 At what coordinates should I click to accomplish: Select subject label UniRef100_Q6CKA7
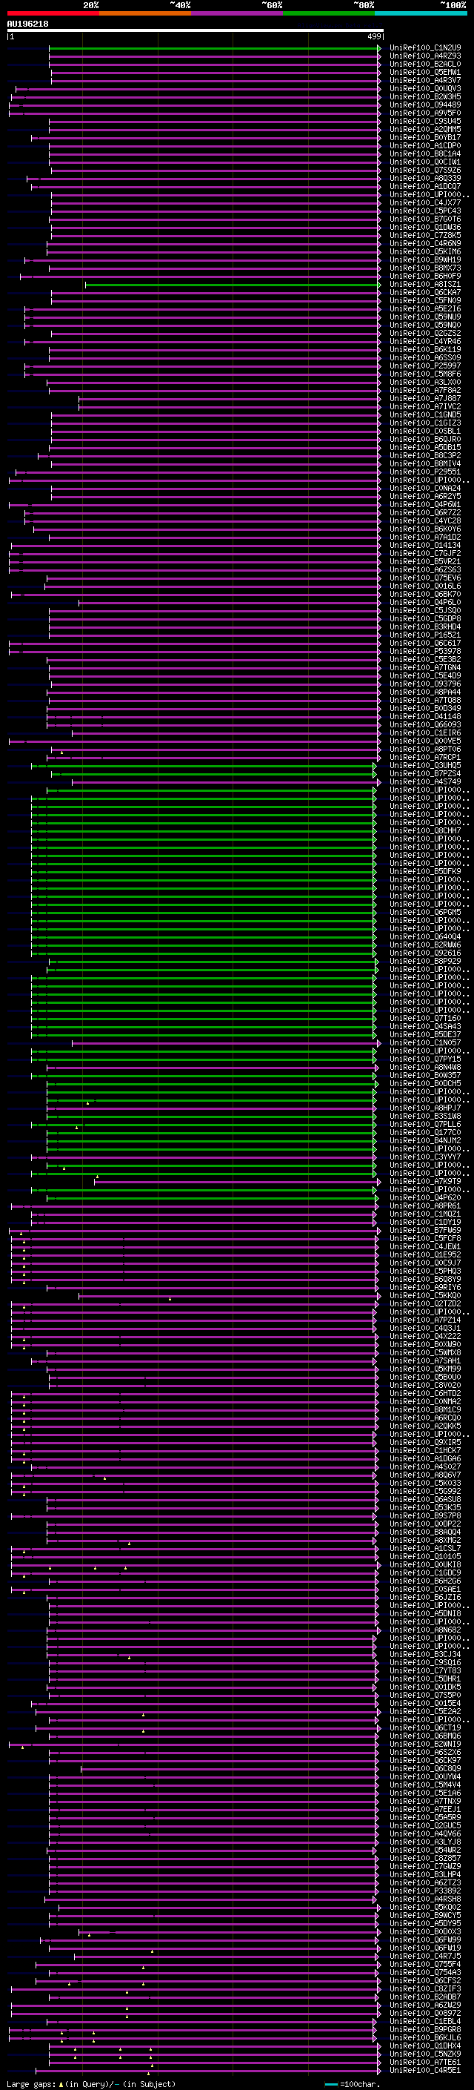425,293
